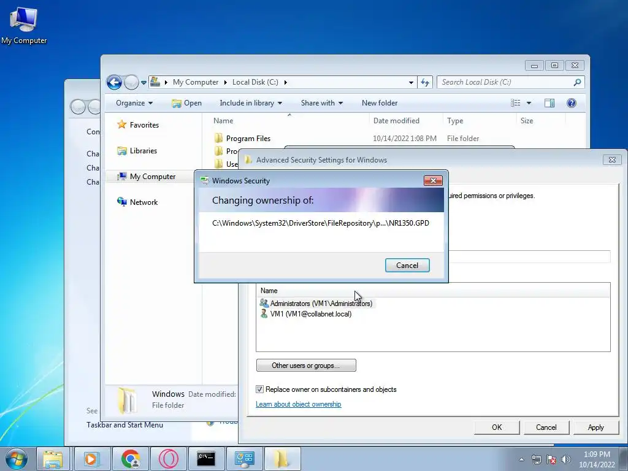
Task: Click OK in Advanced Security Settings
Action: coord(497,427)
